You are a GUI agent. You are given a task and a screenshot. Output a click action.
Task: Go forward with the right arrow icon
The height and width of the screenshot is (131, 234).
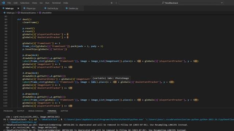(x=116, y=3)
